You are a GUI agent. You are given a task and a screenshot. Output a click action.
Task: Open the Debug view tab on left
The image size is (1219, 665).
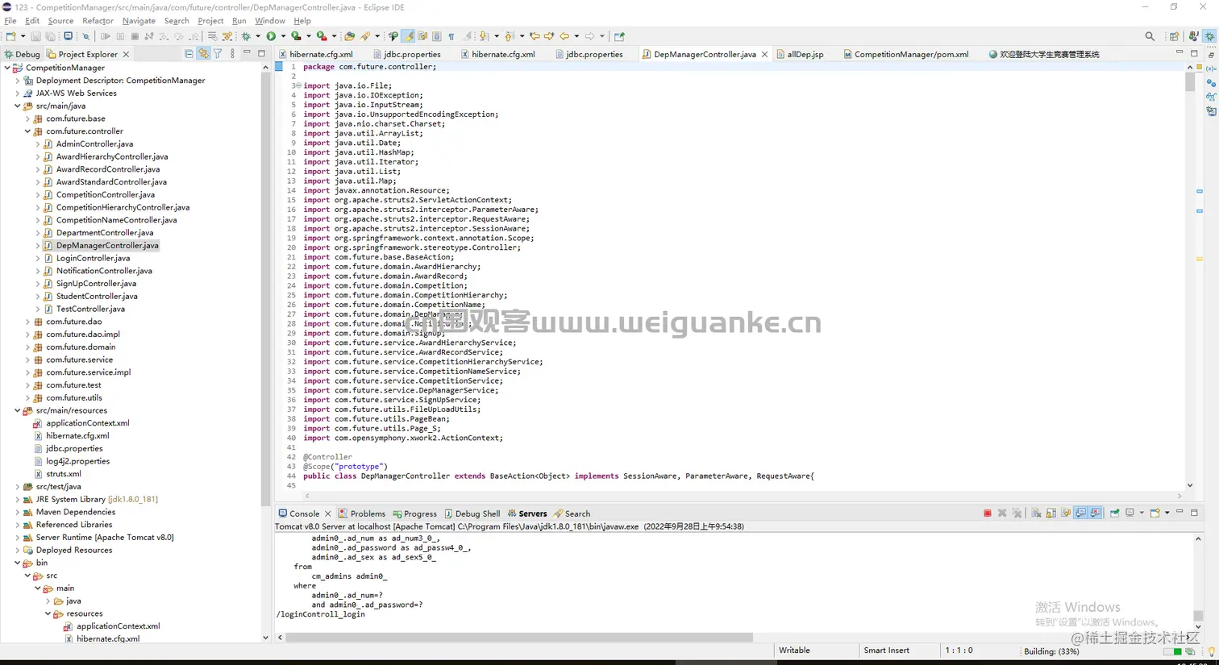(22, 54)
